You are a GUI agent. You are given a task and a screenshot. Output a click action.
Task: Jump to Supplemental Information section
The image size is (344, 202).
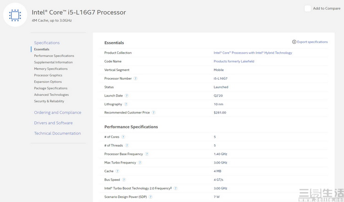tap(53, 62)
